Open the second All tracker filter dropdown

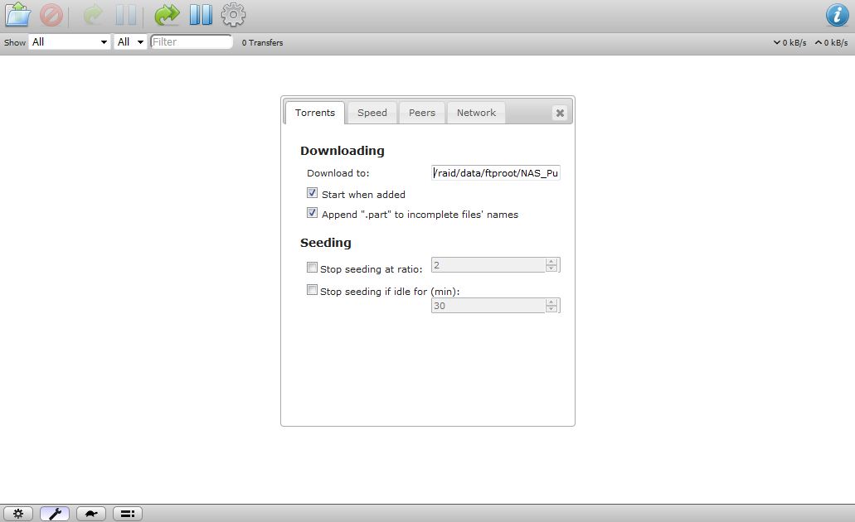pyautogui.click(x=129, y=42)
